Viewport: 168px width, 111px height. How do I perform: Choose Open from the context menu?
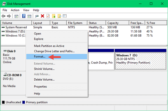pyautogui.click(x=57, y=33)
